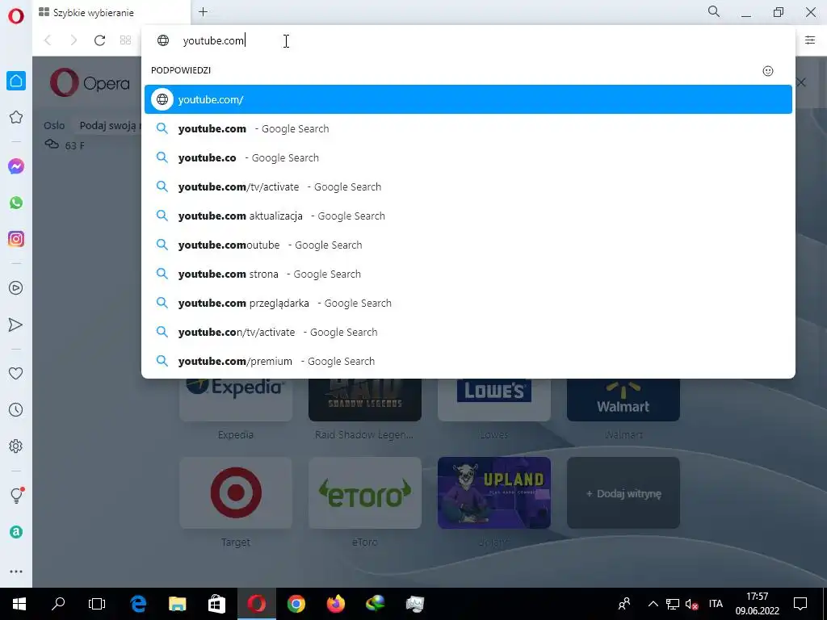Click '+ Dodaj witrynę' add site tile
The image size is (827, 620).
coord(623,492)
